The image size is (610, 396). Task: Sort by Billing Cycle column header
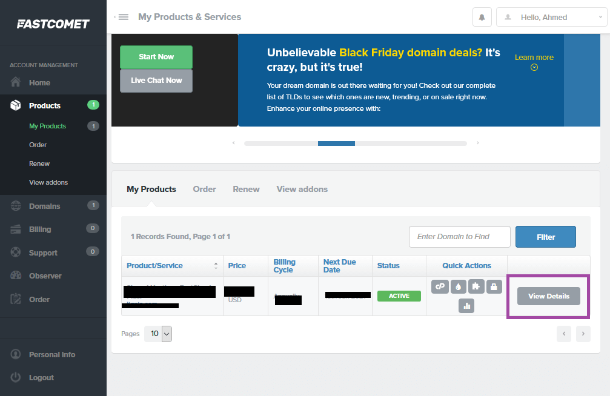pos(293,266)
